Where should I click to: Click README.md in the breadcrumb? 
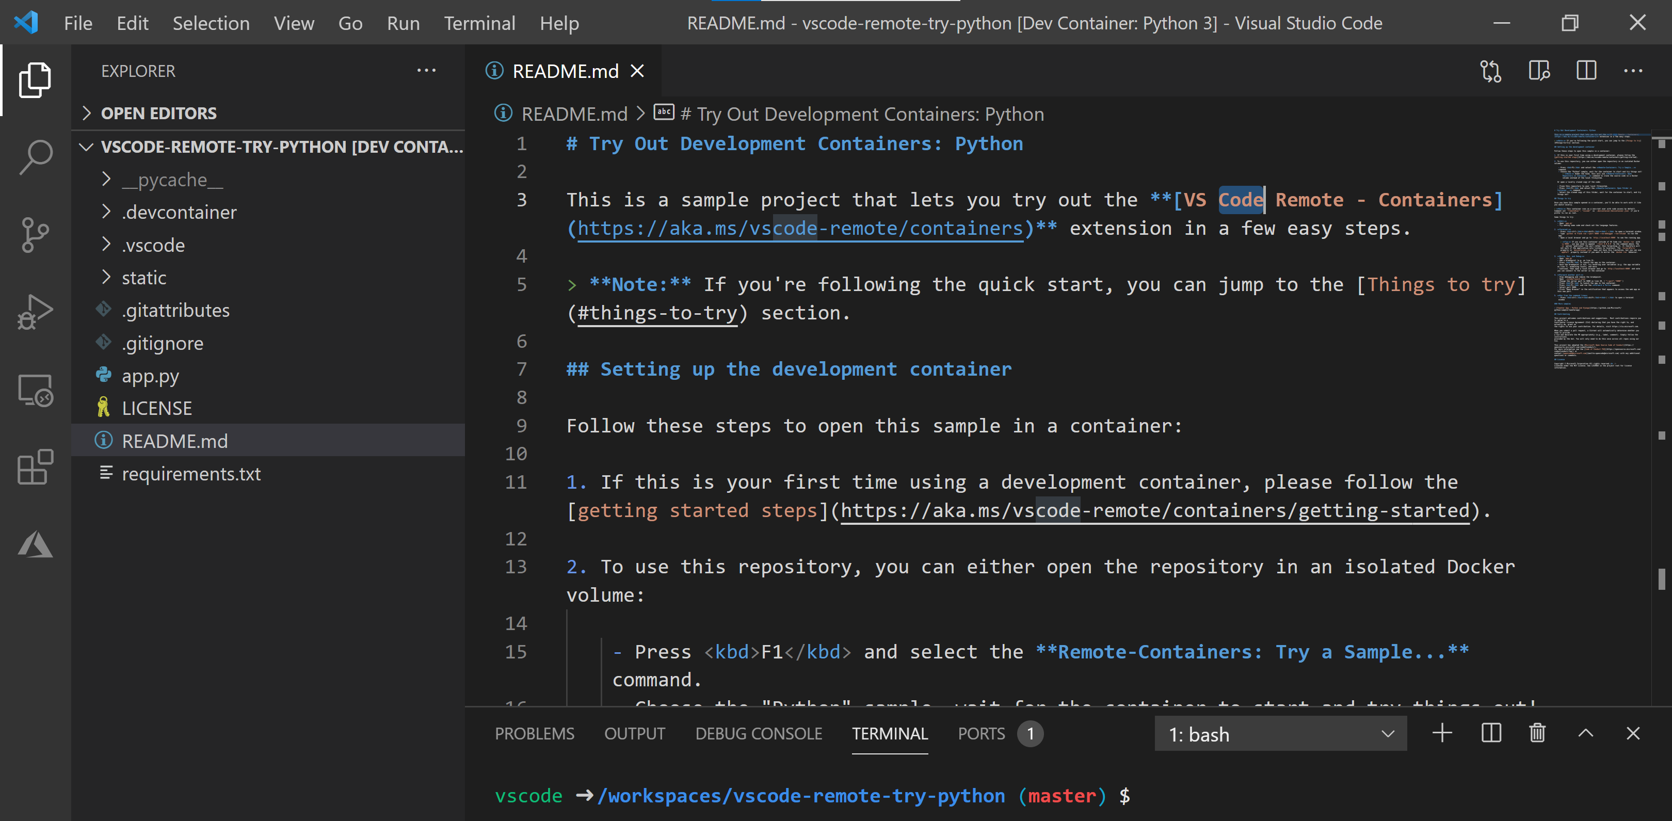pos(574,114)
